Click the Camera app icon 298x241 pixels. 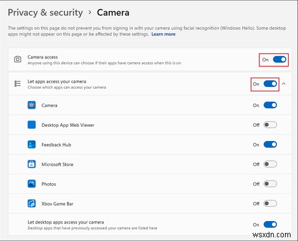coord(32,105)
